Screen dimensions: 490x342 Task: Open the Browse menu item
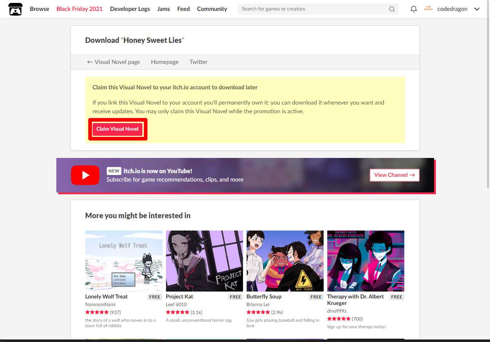(x=40, y=9)
